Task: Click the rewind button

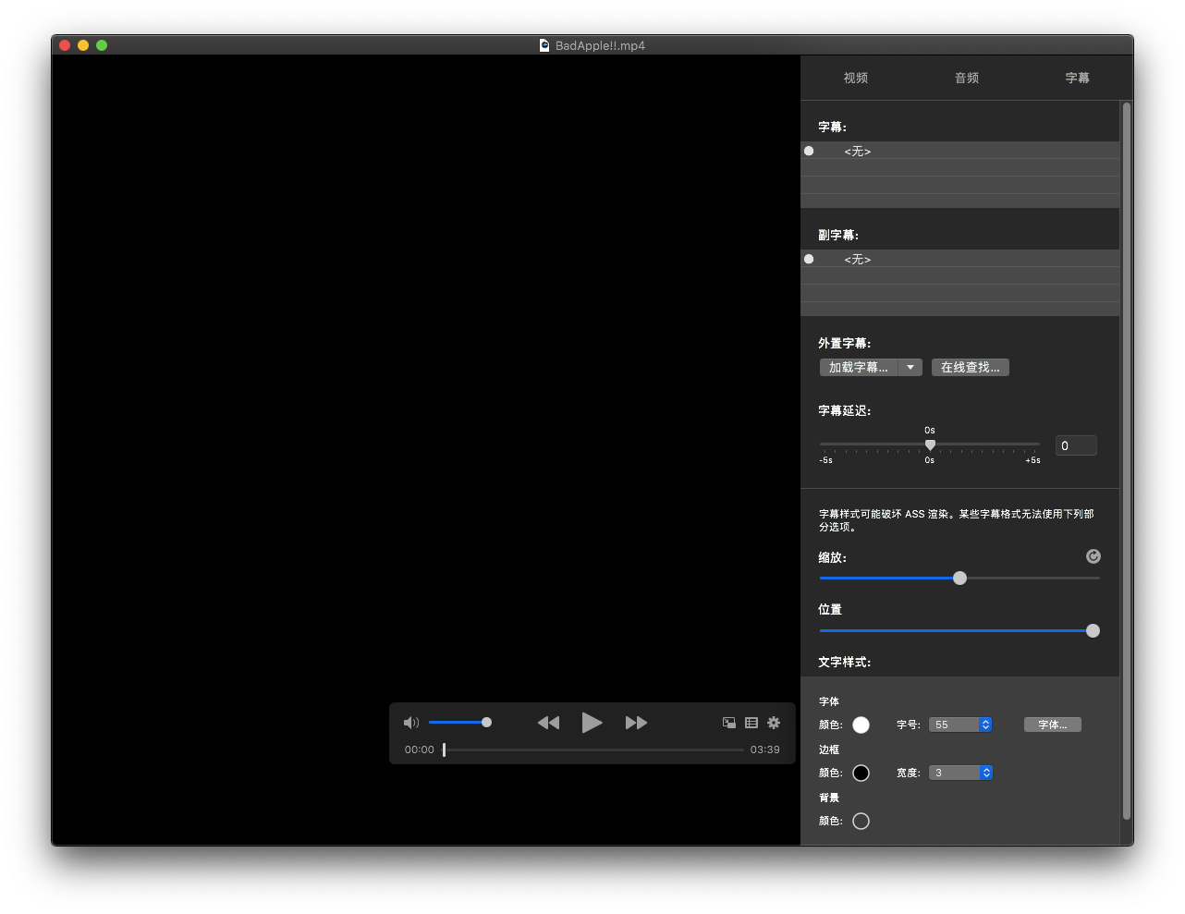Action: pos(548,723)
